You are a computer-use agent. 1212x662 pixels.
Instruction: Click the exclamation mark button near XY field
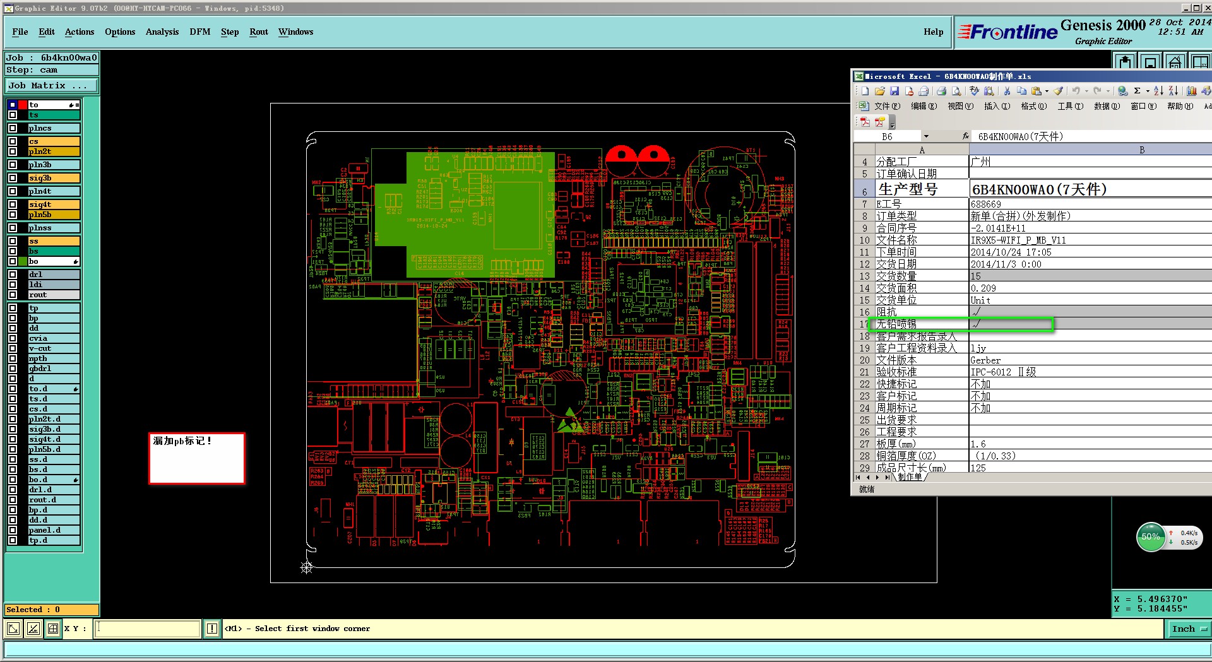pyautogui.click(x=211, y=629)
